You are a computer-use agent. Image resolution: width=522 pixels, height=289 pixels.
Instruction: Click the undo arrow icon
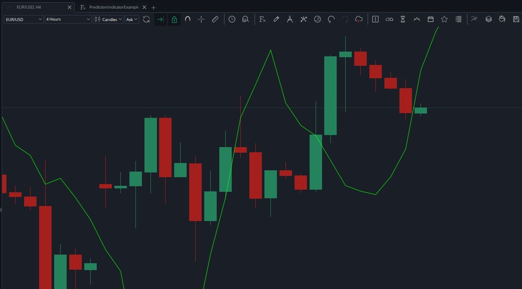tap(331, 19)
